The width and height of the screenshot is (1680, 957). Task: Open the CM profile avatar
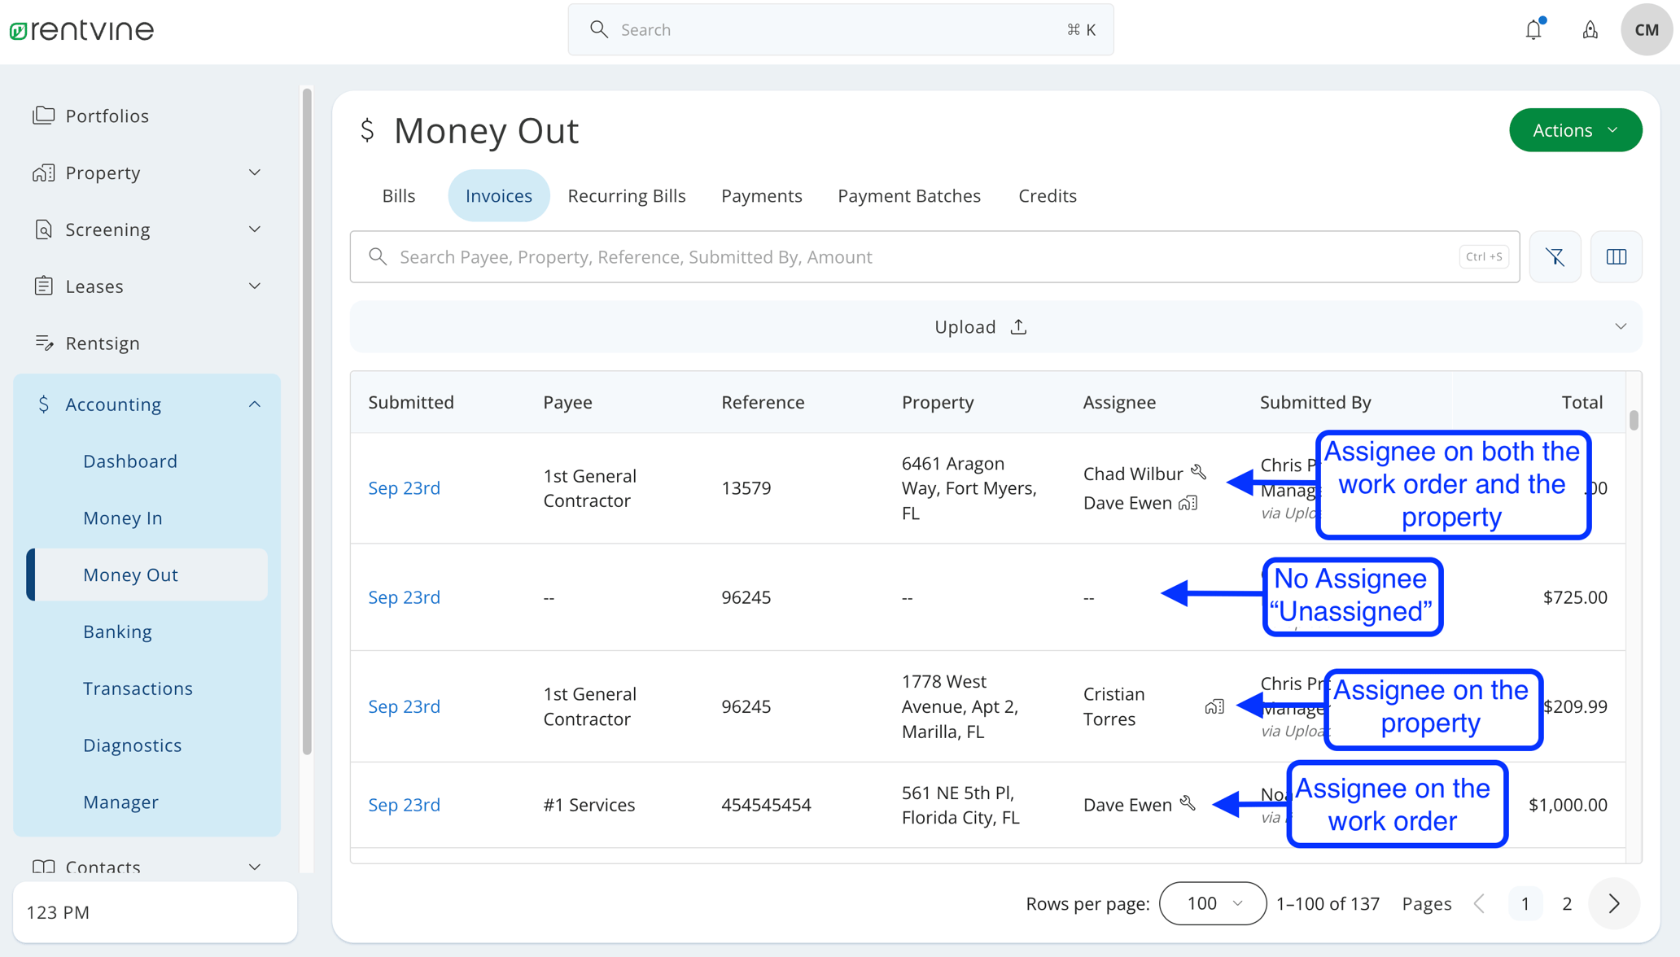point(1647,29)
